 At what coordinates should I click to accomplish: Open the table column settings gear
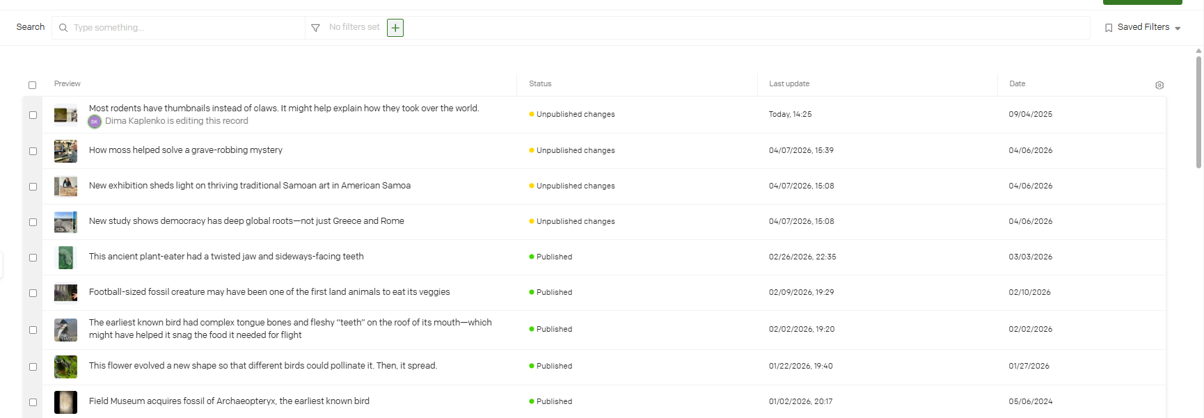tap(1159, 85)
